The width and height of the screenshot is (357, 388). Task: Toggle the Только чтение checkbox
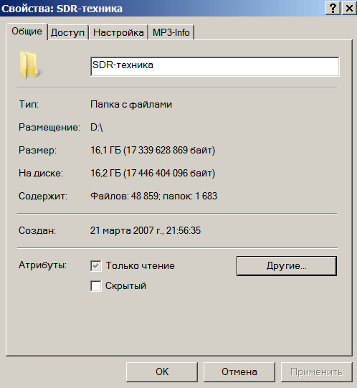(96, 266)
